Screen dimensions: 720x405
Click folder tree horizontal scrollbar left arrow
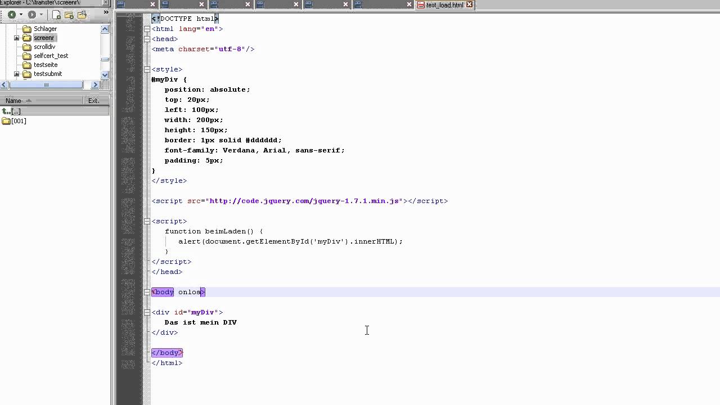[x=4, y=84]
